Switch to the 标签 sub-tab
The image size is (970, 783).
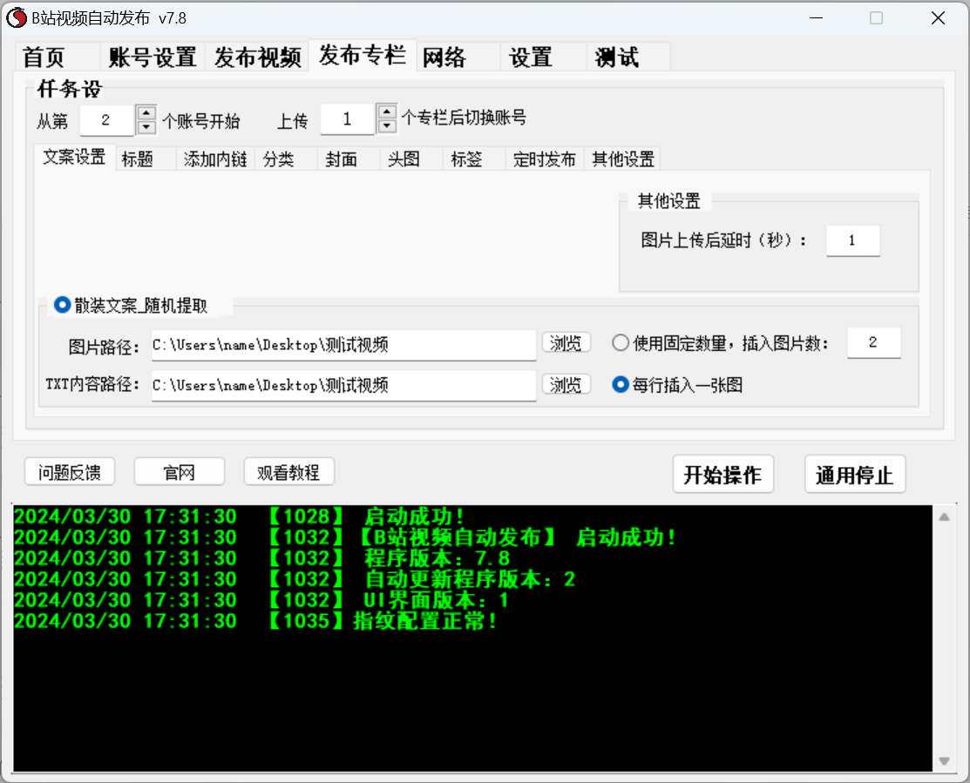click(x=474, y=159)
